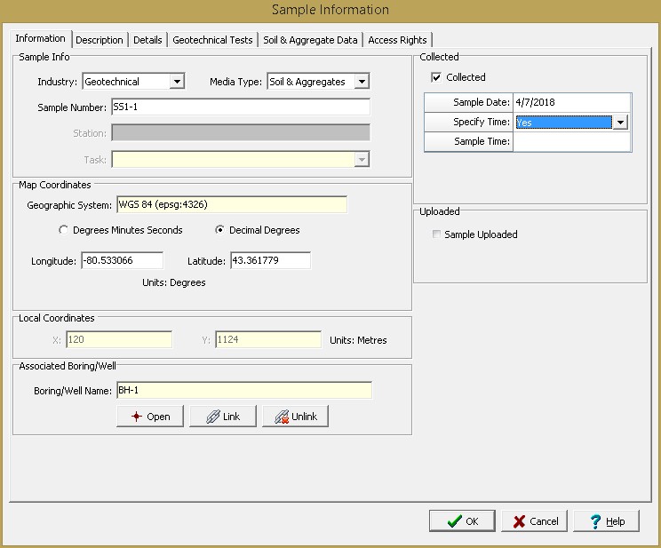The height and width of the screenshot is (548, 661).
Task: Go to the Access Rights tab
Action: coord(397,40)
